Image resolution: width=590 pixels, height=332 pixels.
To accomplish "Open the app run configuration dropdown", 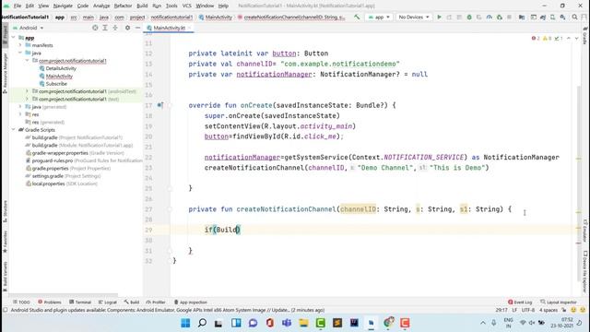I will (x=379, y=17).
